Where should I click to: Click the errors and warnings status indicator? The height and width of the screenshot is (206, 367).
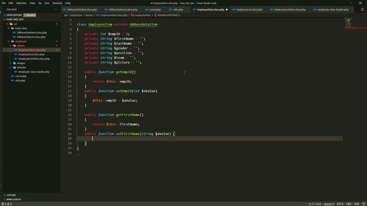click(6, 204)
